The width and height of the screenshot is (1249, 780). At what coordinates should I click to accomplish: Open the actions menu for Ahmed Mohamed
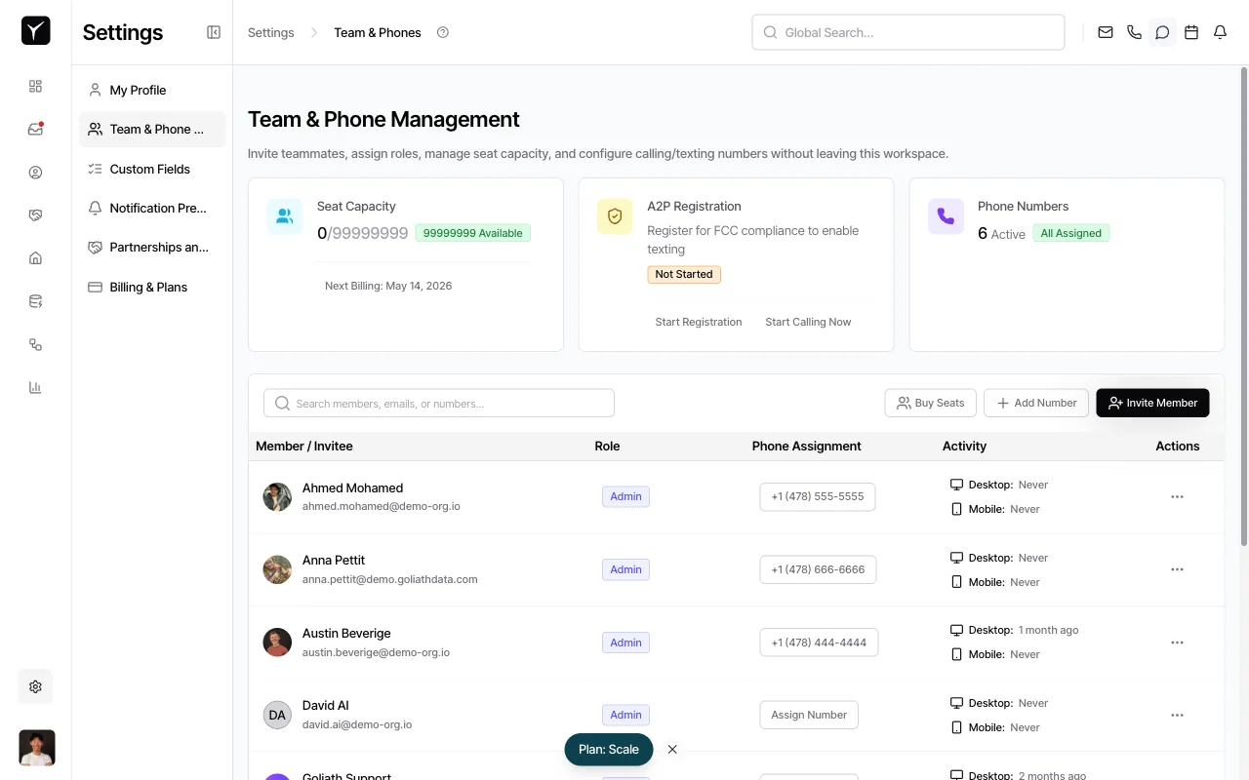pos(1177,496)
